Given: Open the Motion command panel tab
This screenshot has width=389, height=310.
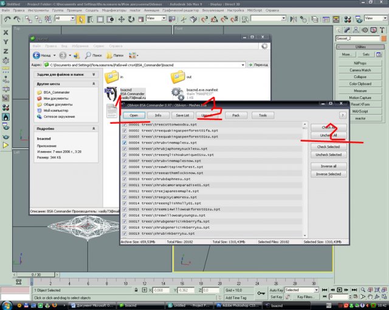Looking at the screenshot, I should [x=365, y=30].
